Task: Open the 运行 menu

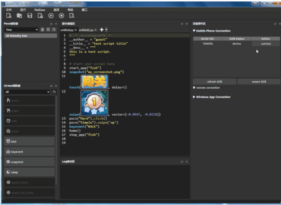Action: pos(23,10)
